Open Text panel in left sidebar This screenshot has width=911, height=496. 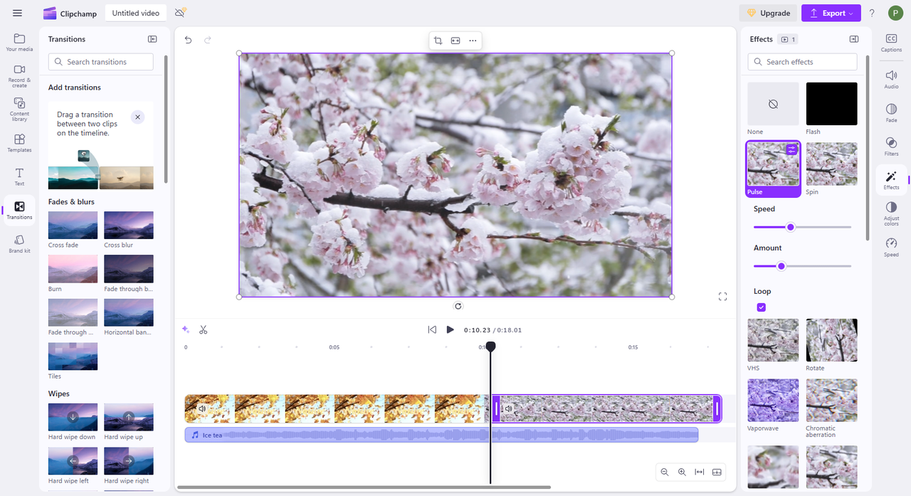[19, 176]
